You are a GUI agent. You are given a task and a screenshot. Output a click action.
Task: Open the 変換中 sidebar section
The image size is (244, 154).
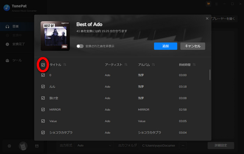pos(17,35)
